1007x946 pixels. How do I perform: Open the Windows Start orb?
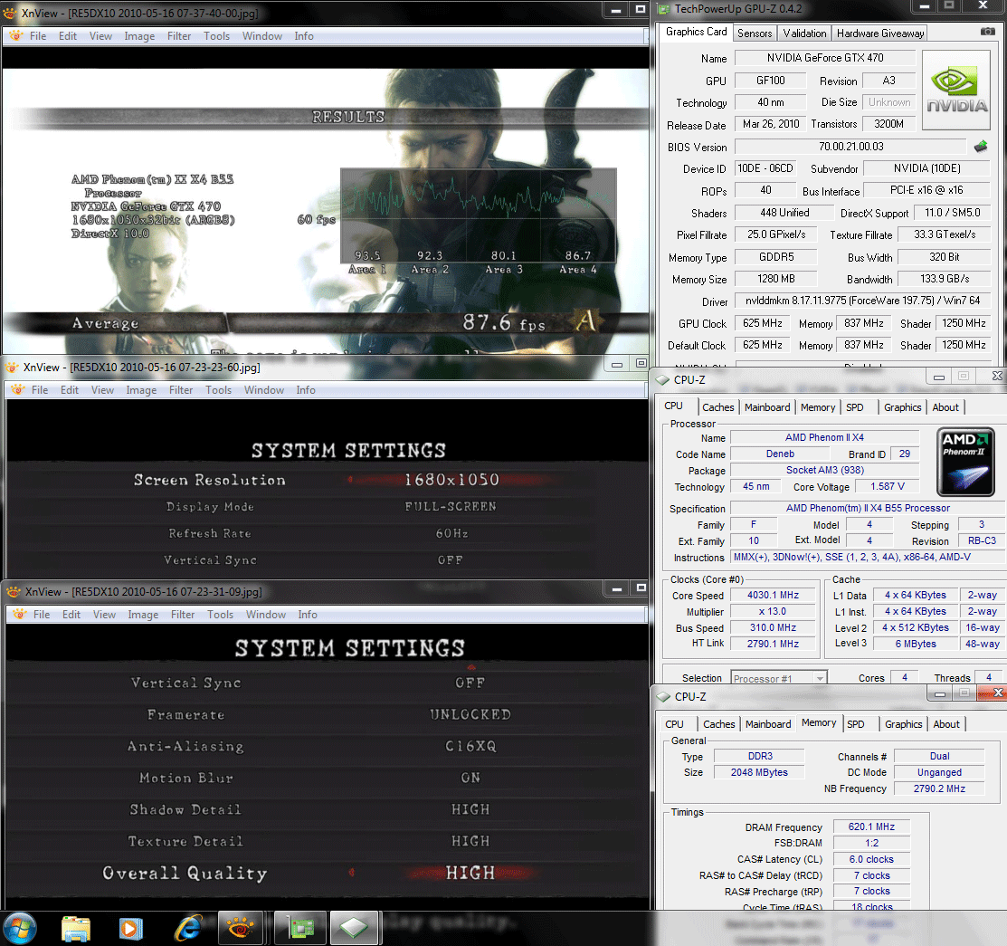pos(19,928)
